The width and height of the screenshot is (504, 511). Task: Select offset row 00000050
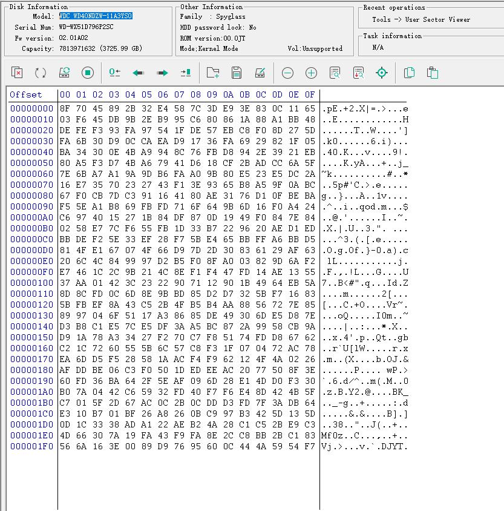pyautogui.click(x=31, y=163)
